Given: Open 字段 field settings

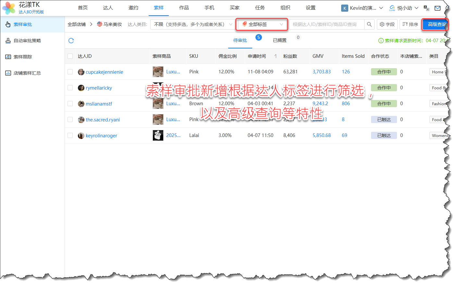Looking at the screenshot, I should (387, 24).
